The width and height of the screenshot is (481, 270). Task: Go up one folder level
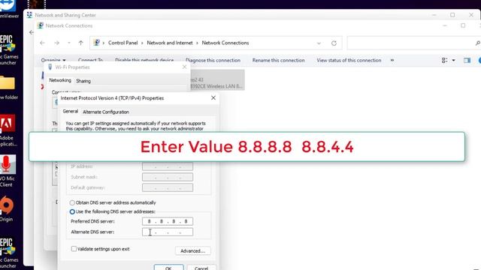[x=80, y=43]
